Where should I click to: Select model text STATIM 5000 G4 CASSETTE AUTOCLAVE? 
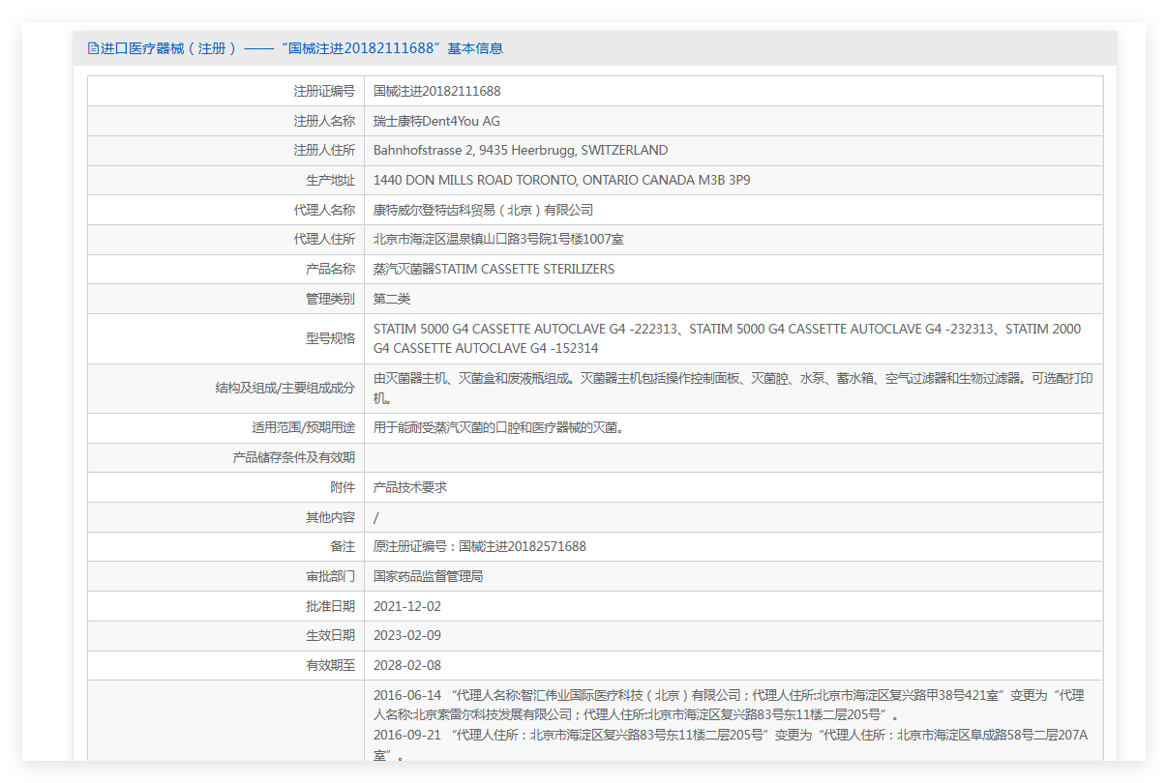point(727,338)
